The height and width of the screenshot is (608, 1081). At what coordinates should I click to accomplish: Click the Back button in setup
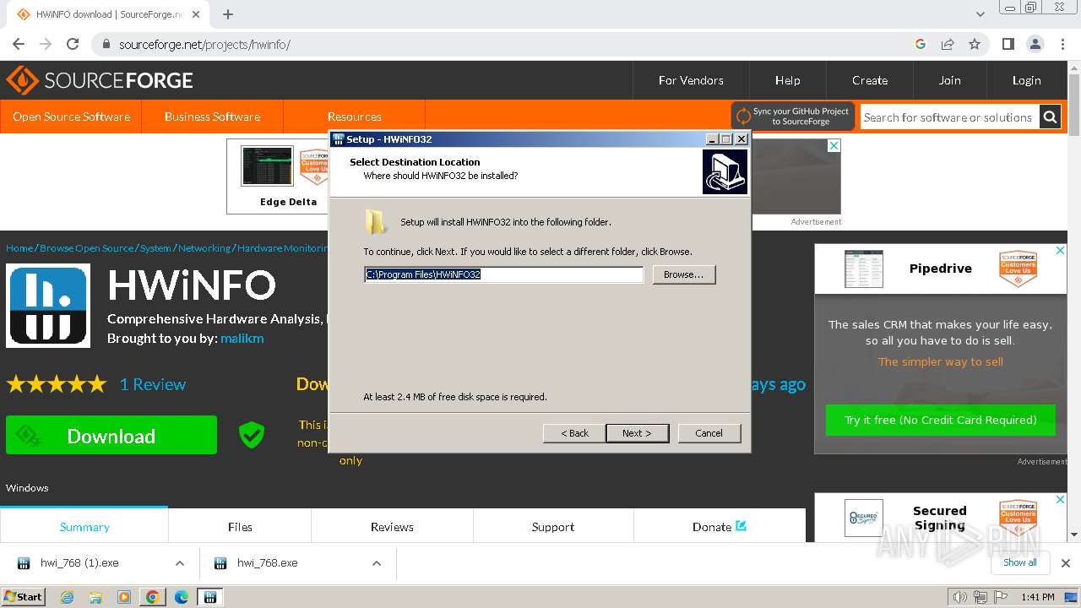click(574, 433)
